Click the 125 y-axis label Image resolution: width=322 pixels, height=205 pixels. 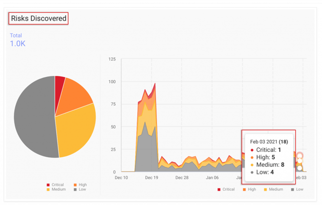coord(112,59)
